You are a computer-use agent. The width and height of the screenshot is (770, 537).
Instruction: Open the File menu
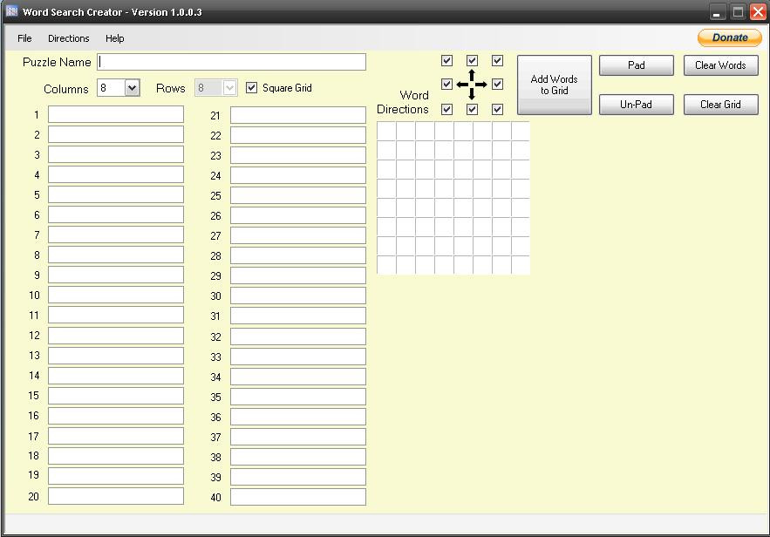(x=24, y=38)
